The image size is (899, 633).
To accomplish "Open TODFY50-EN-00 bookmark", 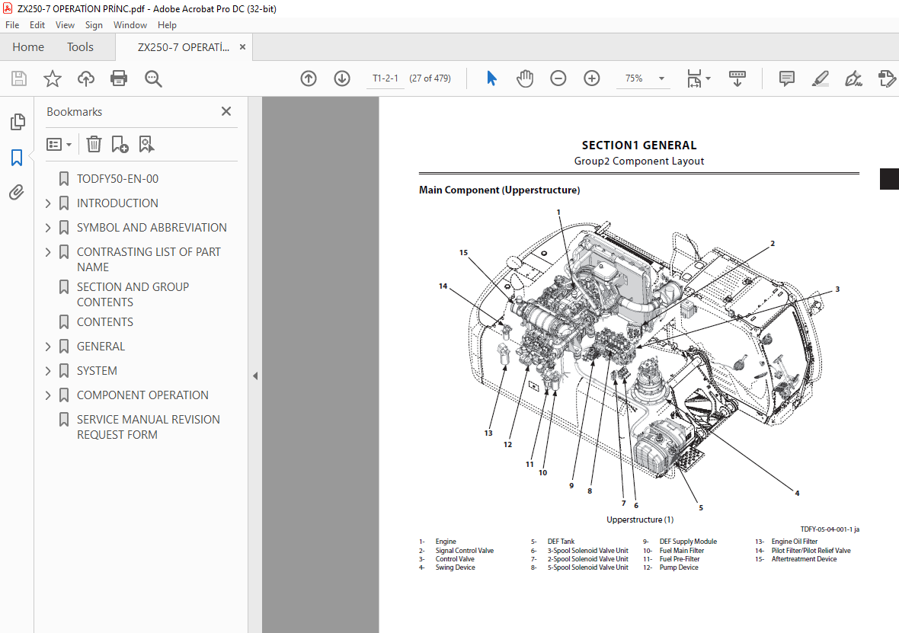I will coord(117,179).
